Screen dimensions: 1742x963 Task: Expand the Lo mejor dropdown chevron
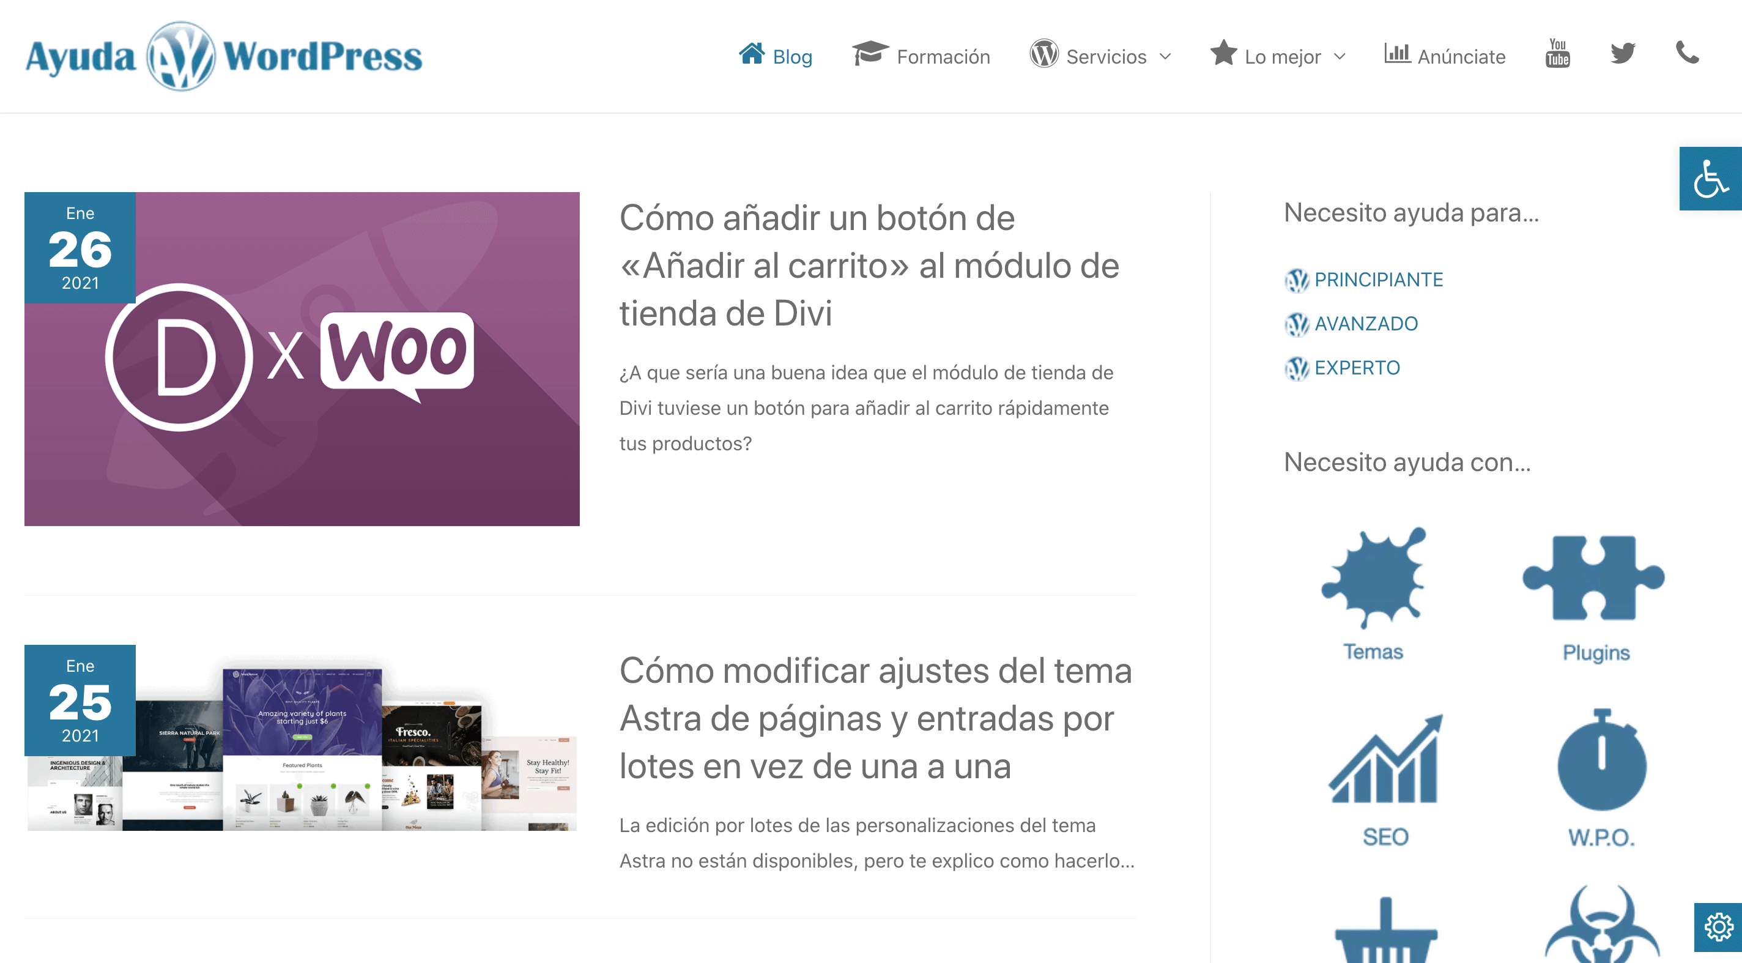click(1340, 57)
